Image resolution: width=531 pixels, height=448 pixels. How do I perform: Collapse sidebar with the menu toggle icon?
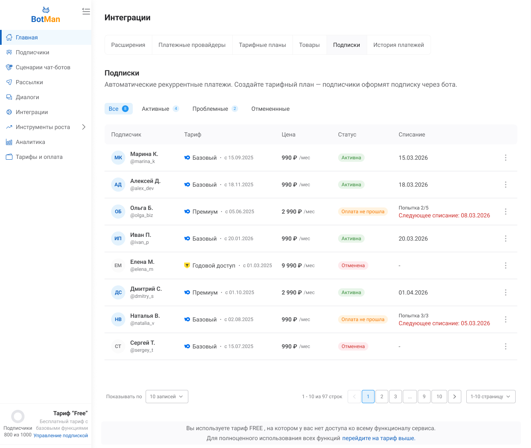point(86,12)
